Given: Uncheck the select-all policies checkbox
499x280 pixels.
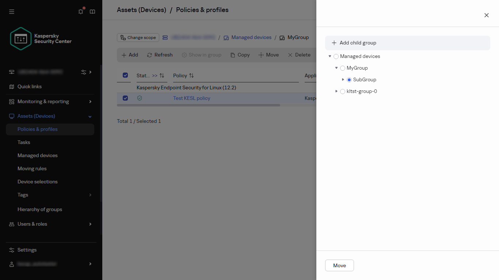Looking at the screenshot, I should tap(125, 75).
